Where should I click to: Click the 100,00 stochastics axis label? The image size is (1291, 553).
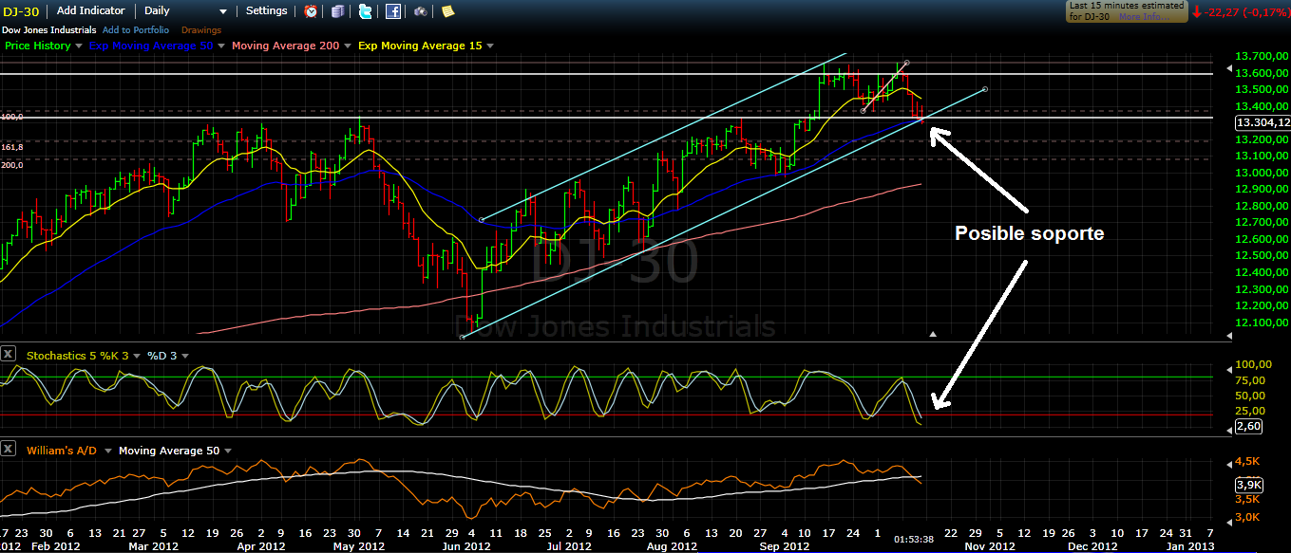click(x=1253, y=365)
